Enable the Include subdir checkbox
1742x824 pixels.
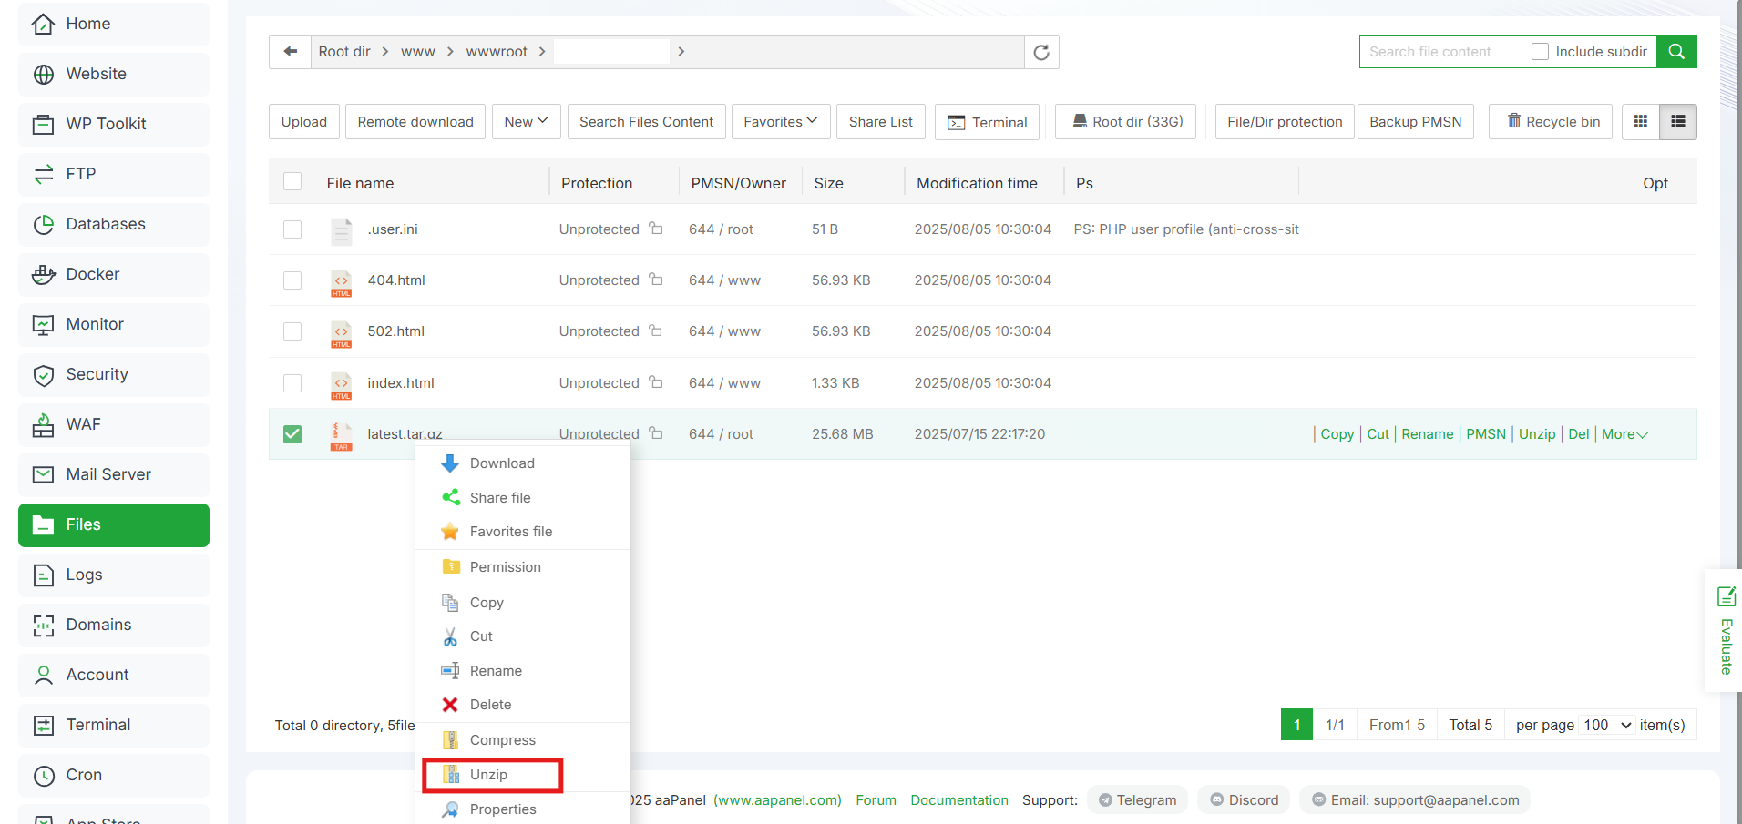pos(1540,51)
